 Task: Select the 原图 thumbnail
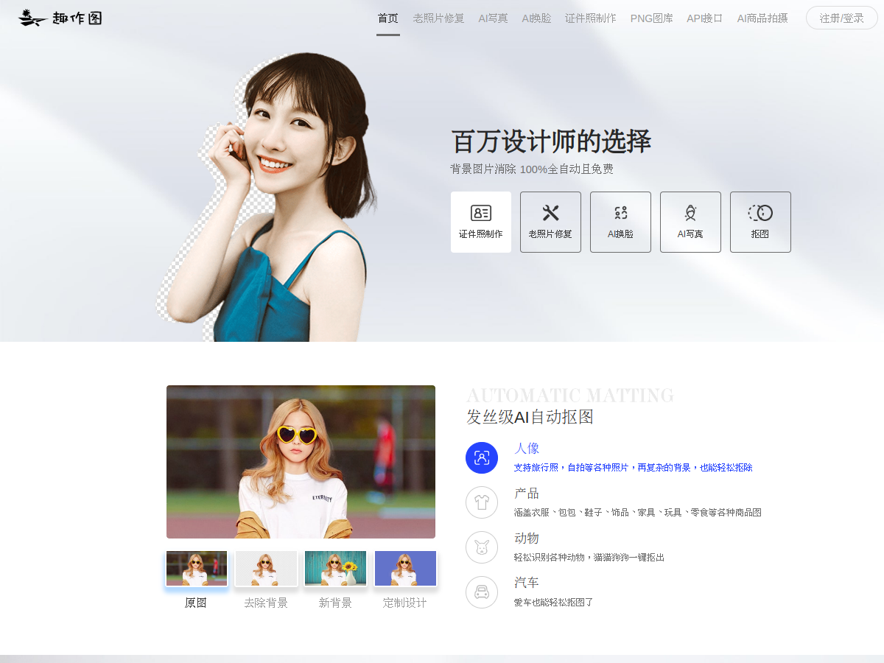(x=197, y=569)
